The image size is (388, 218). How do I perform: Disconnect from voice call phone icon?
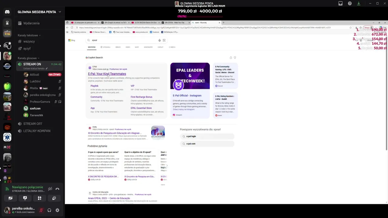(57, 189)
